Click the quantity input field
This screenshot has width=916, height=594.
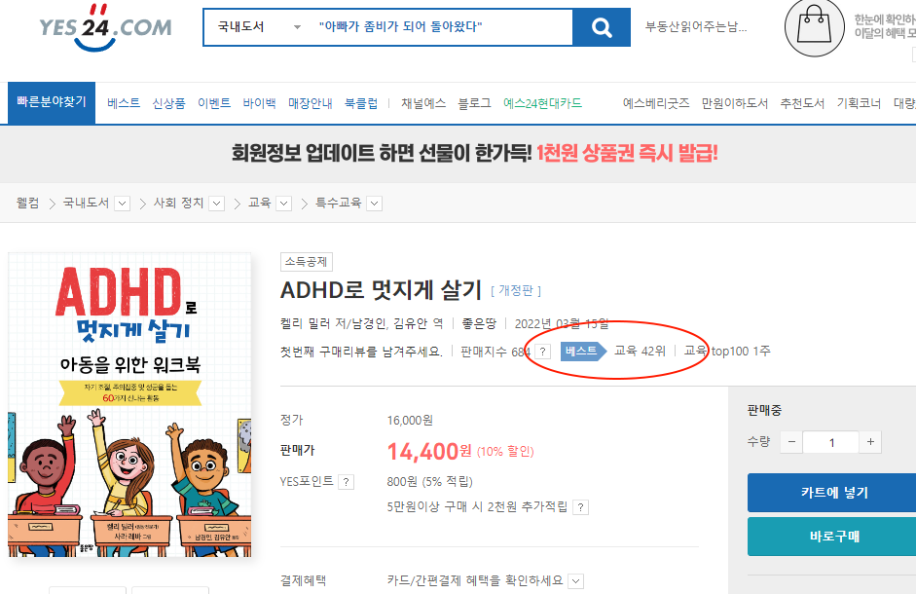coord(830,442)
